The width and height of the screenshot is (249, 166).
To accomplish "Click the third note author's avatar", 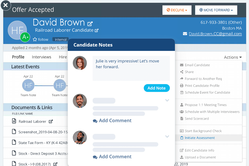I will pyautogui.click(x=80, y=137).
